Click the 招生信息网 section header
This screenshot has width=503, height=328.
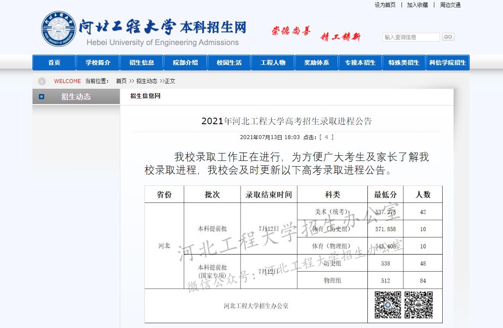click(145, 96)
